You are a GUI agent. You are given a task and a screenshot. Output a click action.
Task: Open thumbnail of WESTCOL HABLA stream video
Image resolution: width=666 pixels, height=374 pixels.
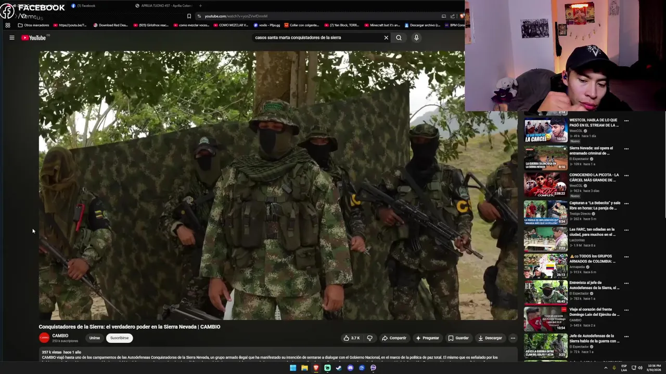point(545,130)
